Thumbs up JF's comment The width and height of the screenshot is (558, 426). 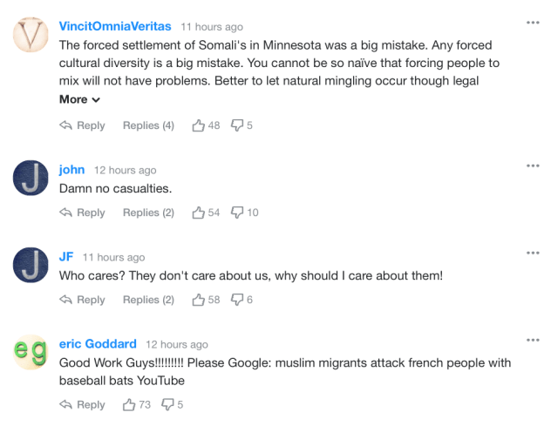point(198,300)
